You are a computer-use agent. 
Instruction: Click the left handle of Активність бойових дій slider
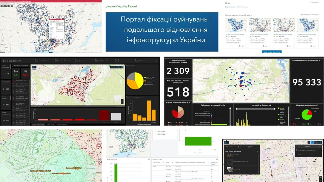pyautogui.click(x=236, y=109)
